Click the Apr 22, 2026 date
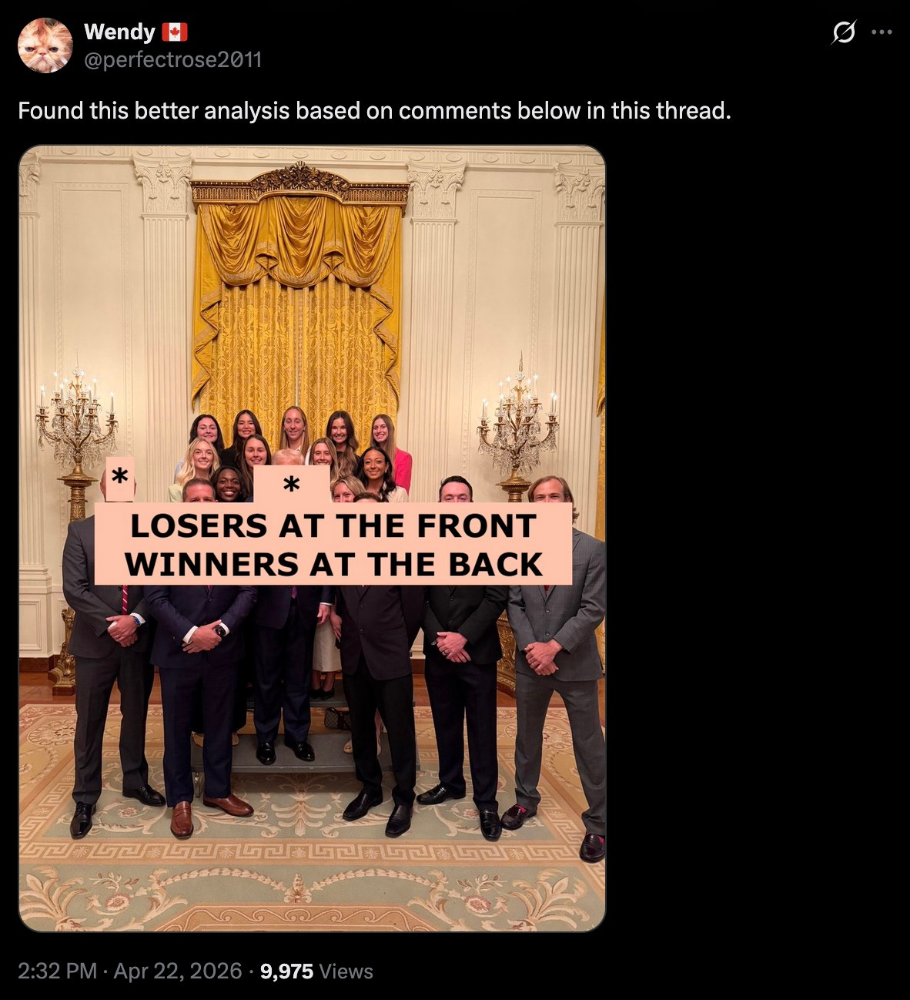Screen dimensions: 910x1000 click(x=177, y=971)
